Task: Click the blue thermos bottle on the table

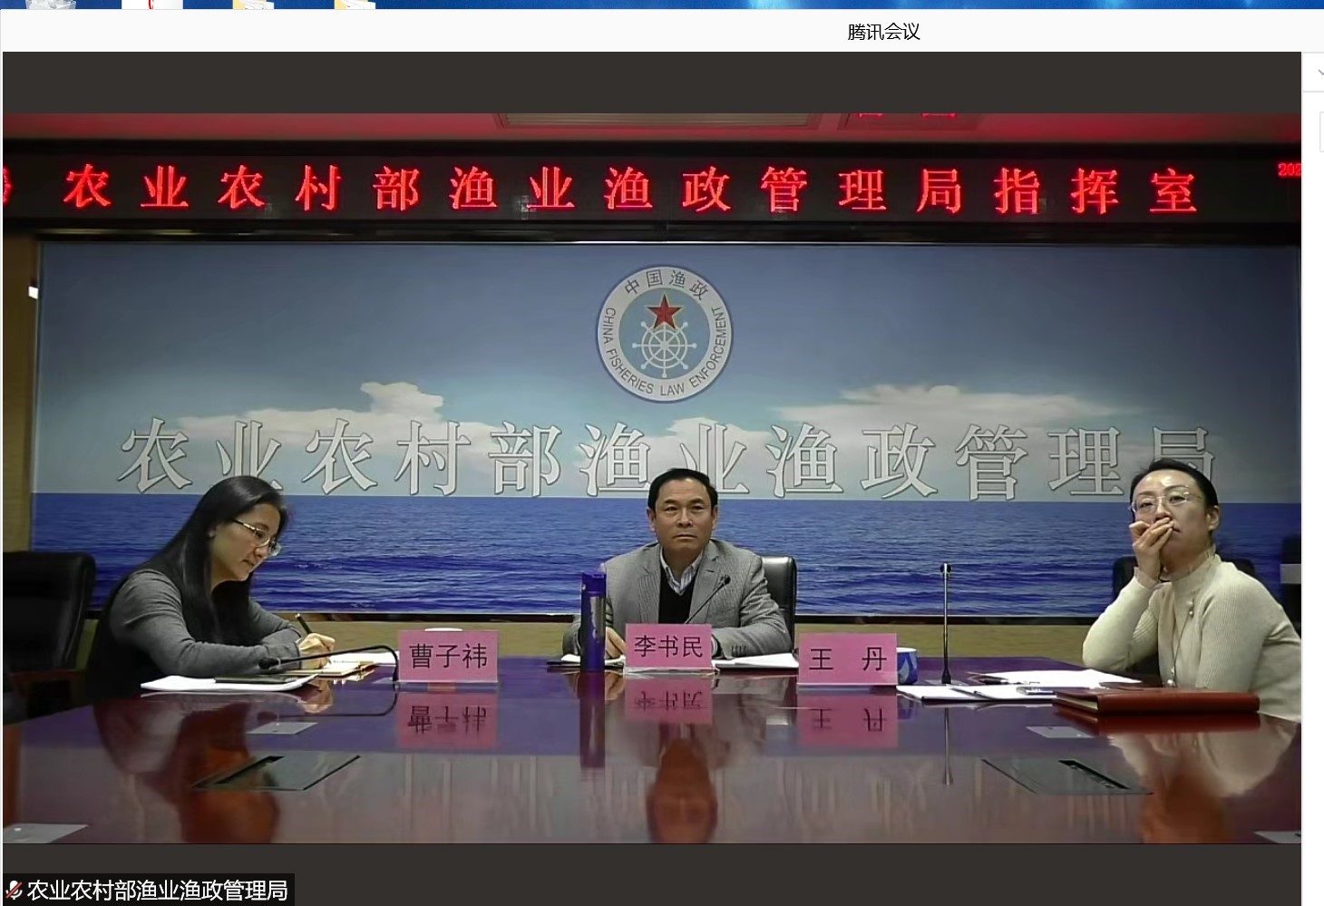Action: [592, 622]
